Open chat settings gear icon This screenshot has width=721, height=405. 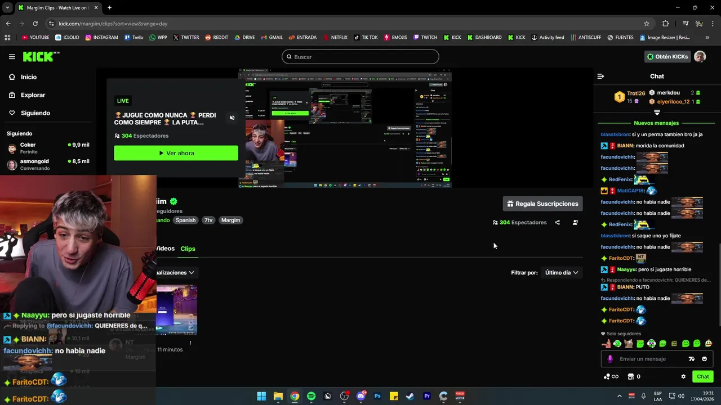[683, 377]
